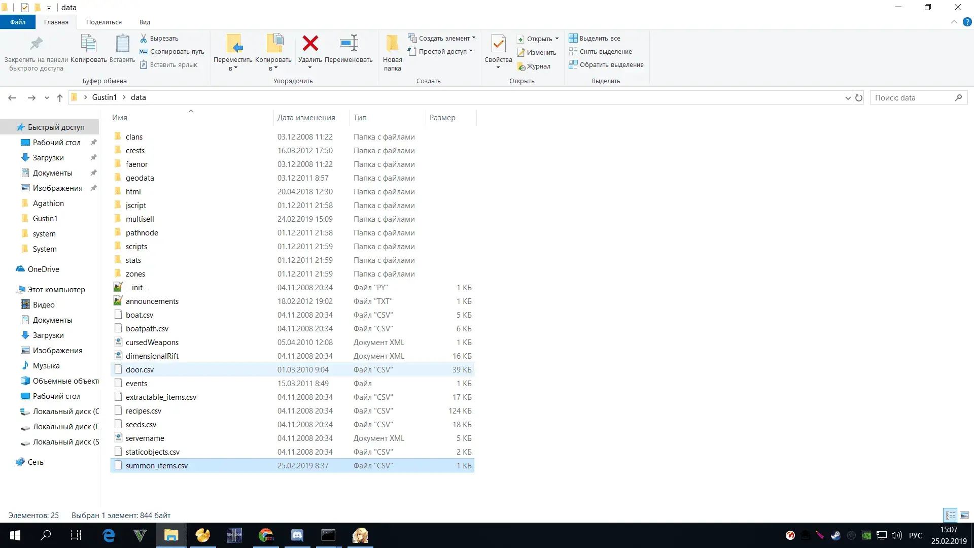Select file summon_items.csv

pos(292,465)
